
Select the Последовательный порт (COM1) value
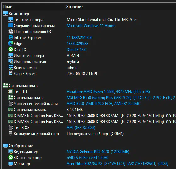[x=95, y=134]
